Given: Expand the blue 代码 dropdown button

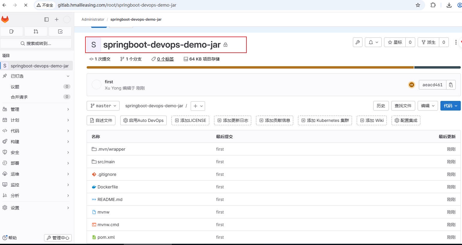Looking at the screenshot, I should point(450,106).
